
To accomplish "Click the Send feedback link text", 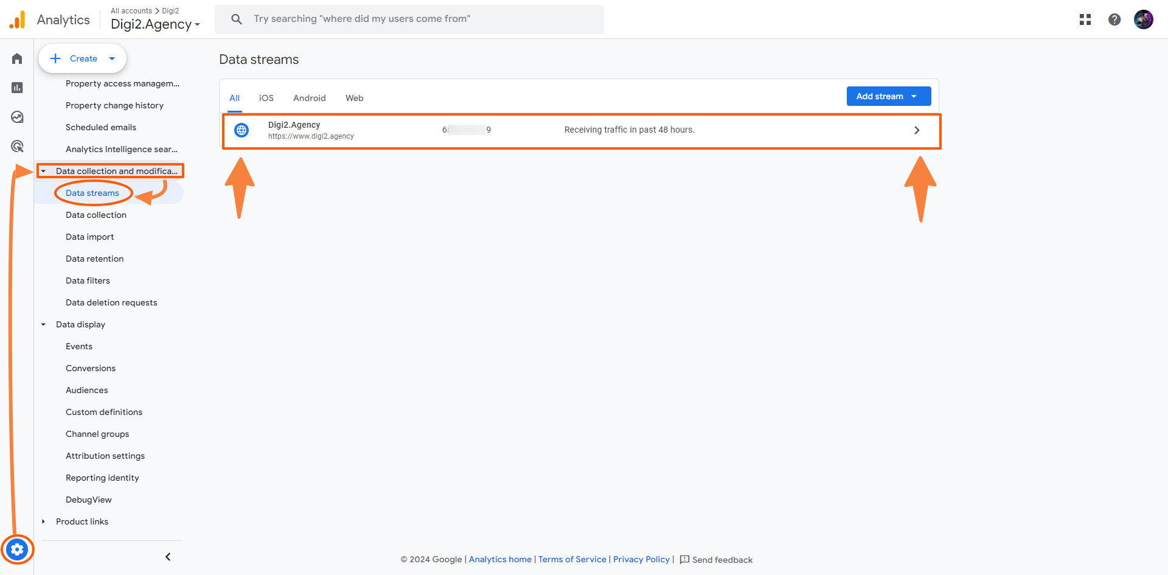I will click(x=722, y=560).
